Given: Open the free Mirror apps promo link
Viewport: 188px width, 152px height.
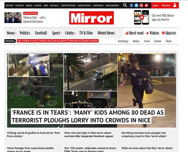Looking at the screenshot, I should click(x=163, y=18).
